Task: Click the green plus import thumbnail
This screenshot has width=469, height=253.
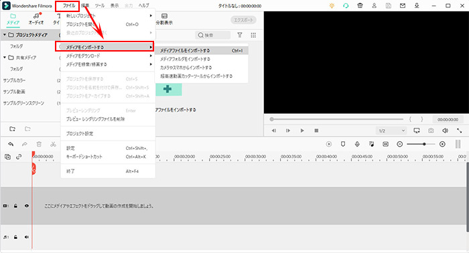Action: (x=168, y=89)
